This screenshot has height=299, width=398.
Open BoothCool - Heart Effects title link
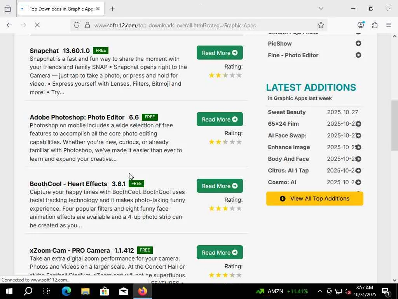(x=78, y=184)
